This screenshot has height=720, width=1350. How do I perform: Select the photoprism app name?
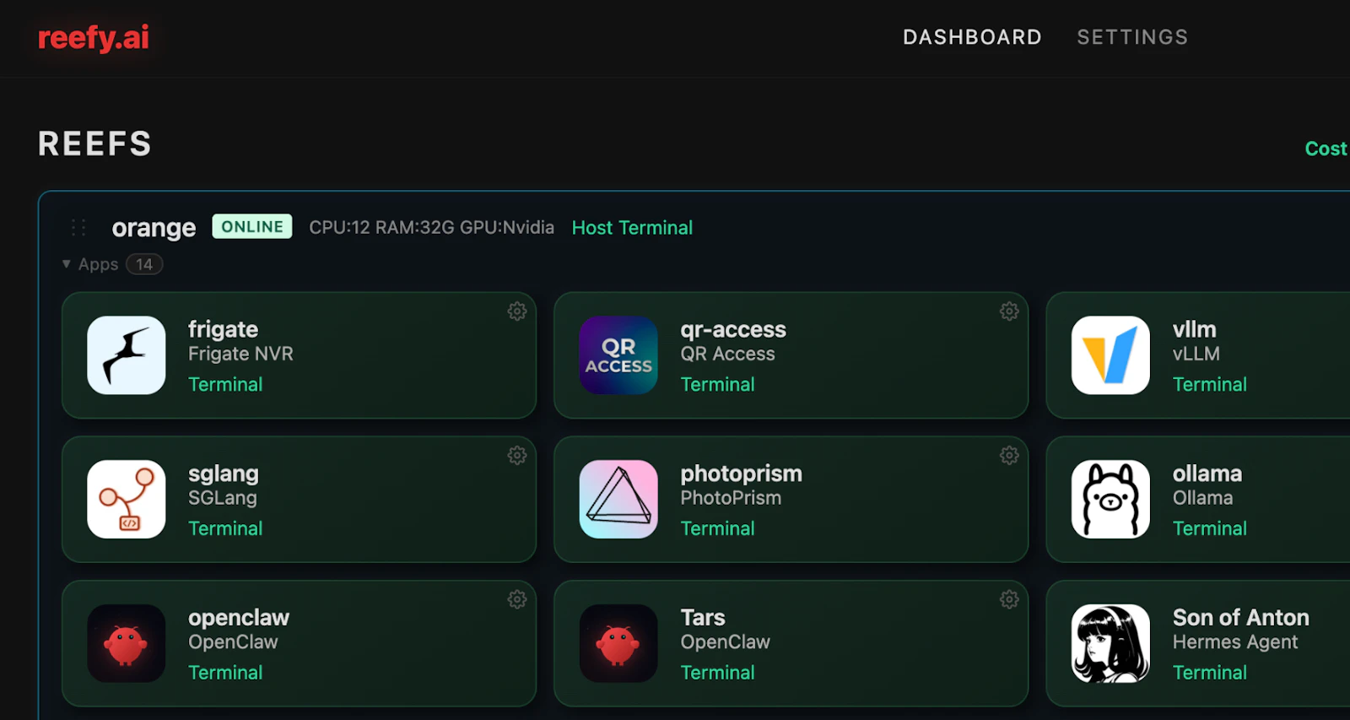tap(741, 474)
